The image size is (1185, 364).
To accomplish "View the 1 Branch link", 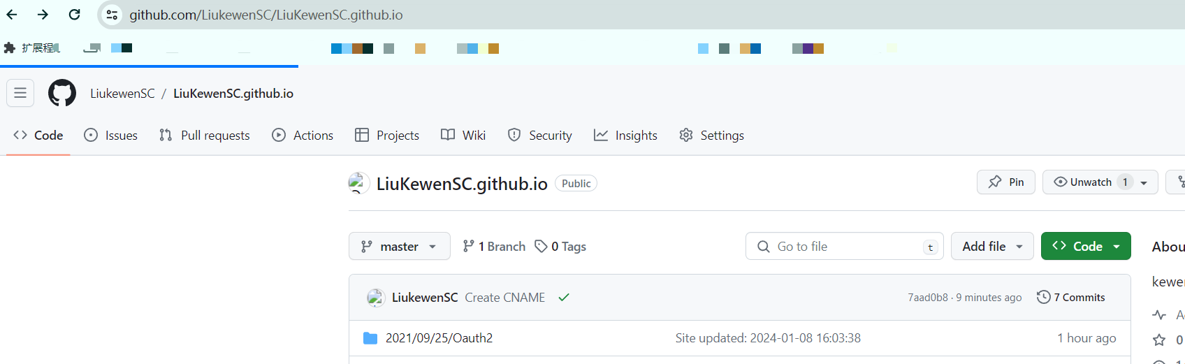I will click(494, 246).
